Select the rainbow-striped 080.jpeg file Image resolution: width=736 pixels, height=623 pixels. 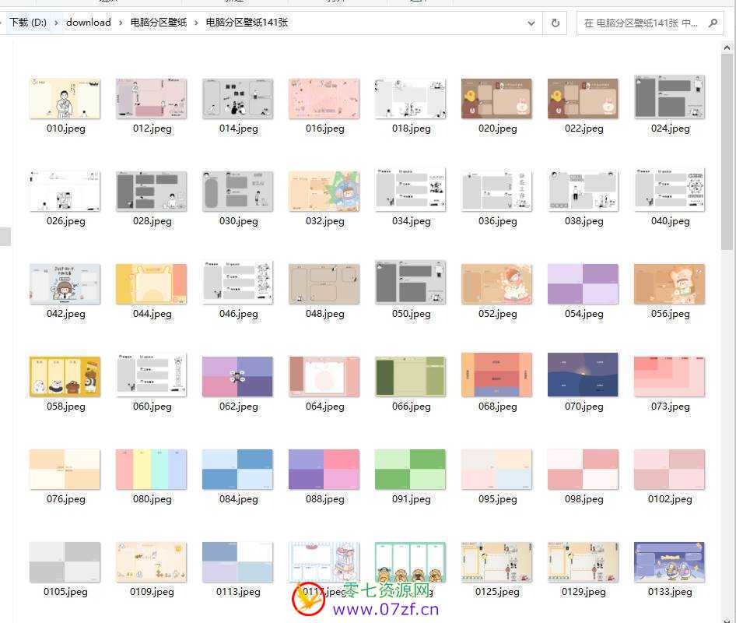point(151,469)
